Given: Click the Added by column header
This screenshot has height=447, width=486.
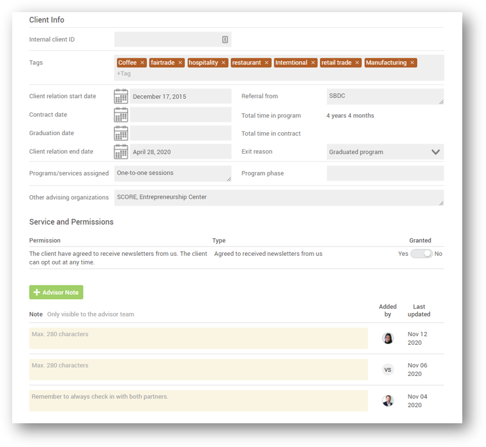Looking at the screenshot, I should [x=388, y=310].
